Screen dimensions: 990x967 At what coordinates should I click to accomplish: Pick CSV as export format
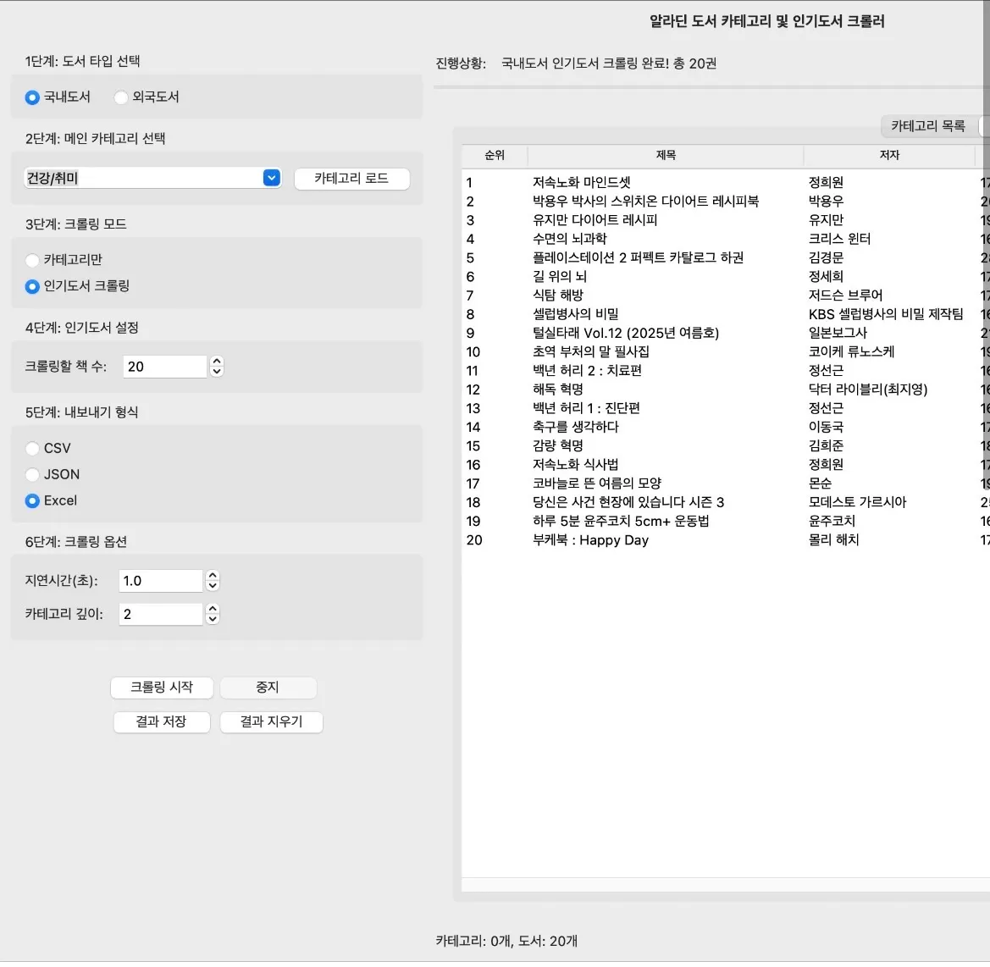[x=32, y=449]
